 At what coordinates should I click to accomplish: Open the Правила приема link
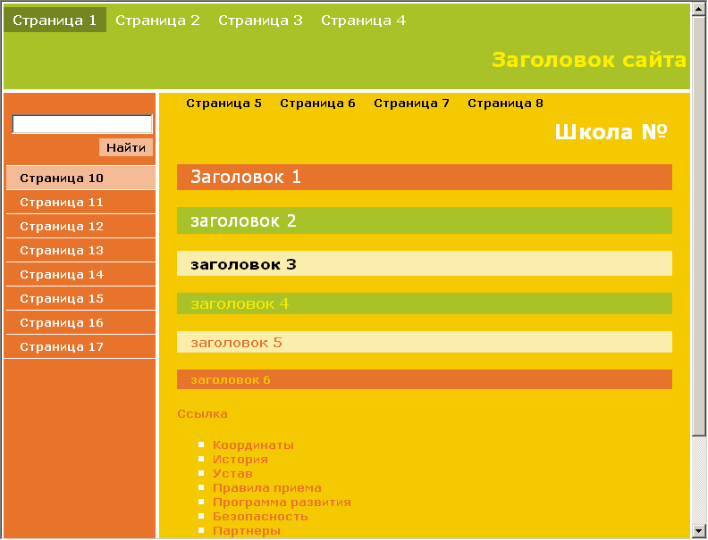pos(266,487)
